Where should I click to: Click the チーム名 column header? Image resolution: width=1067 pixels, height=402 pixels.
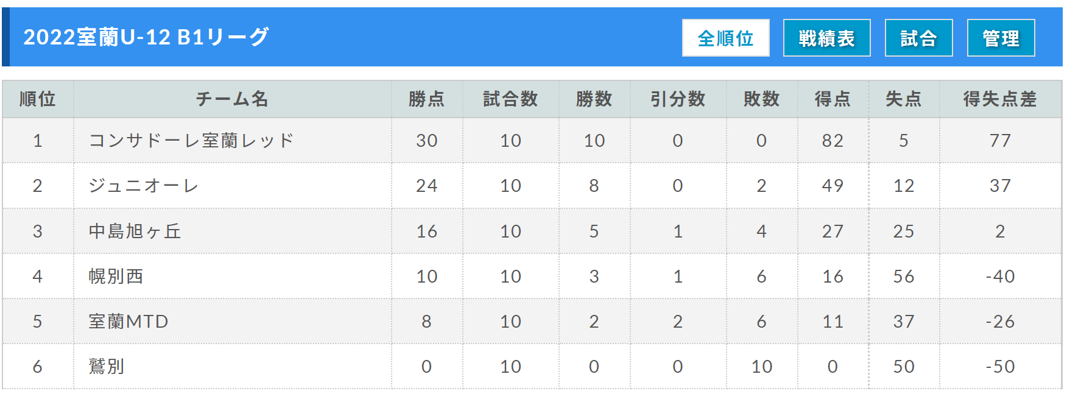pyautogui.click(x=232, y=99)
